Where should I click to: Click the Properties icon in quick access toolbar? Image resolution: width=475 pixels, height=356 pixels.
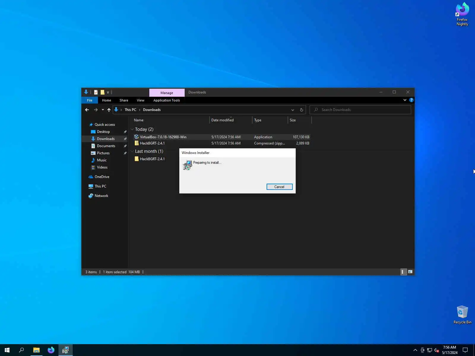coord(96,92)
